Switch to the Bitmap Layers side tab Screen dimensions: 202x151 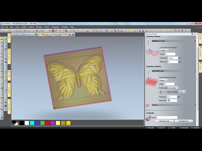pyautogui.click(x=9, y=56)
